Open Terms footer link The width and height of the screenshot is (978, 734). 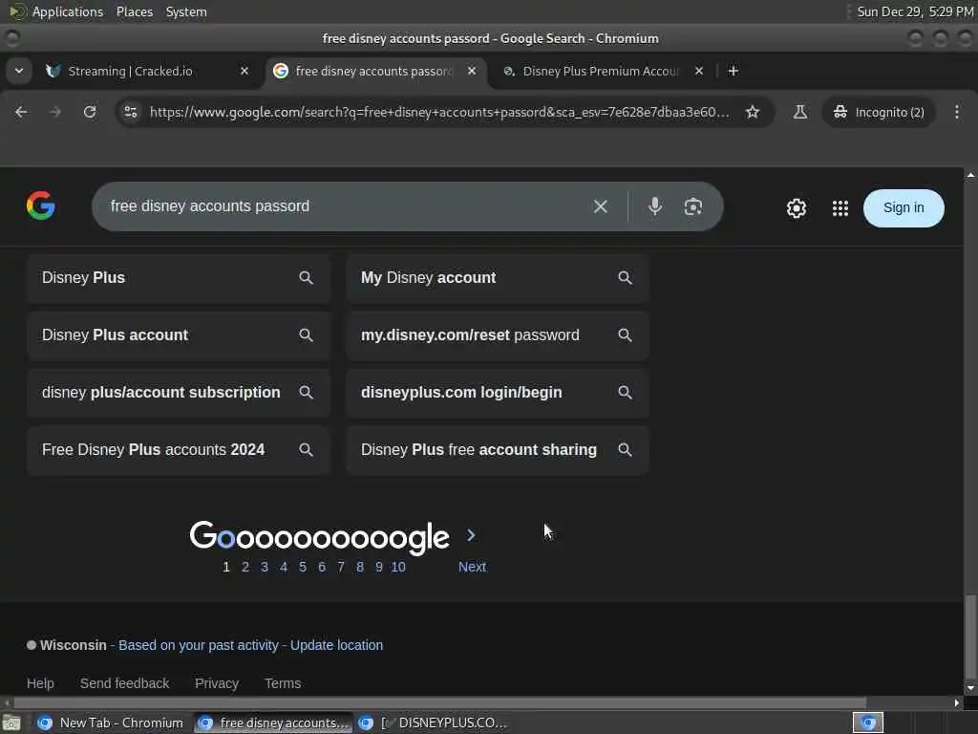pos(283,683)
